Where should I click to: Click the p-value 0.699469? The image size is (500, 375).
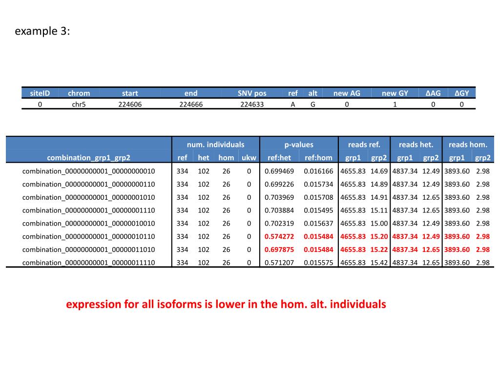pyautogui.click(x=279, y=171)
